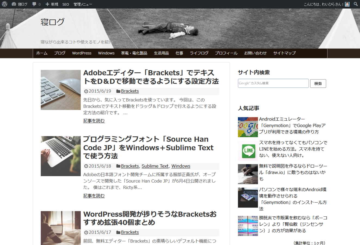The image size is (360, 245).
Task: Open the 管理メニュー admin bar item
Action: 83,4
